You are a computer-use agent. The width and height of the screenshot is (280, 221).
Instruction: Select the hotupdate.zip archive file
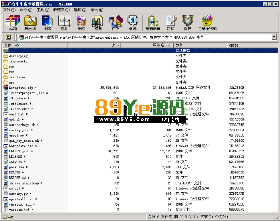pyautogui.click(x=20, y=88)
